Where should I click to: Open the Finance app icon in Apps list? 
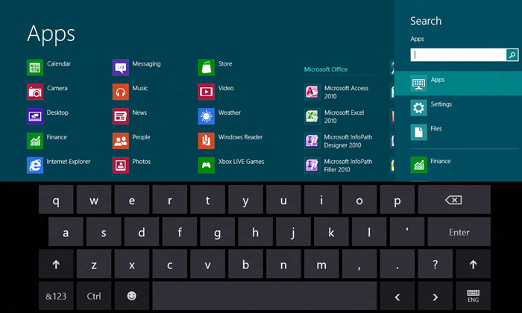point(35,141)
